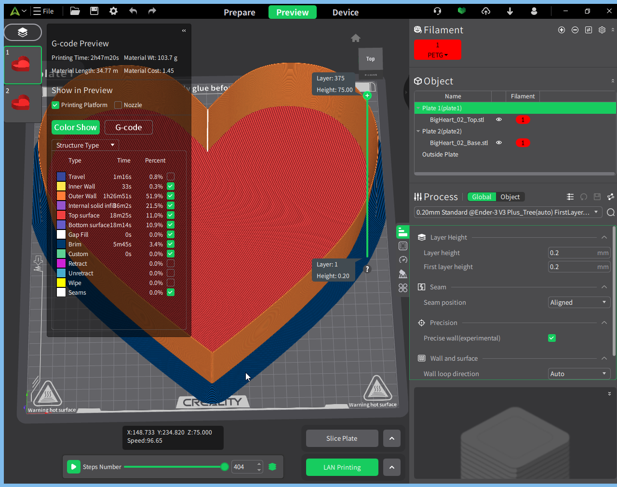Open the project folder icon
The width and height of the screenshot is (617, 487).
point(75,11)
